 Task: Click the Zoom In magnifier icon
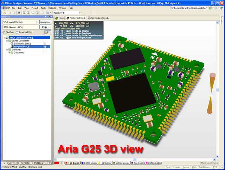[24, 13]
